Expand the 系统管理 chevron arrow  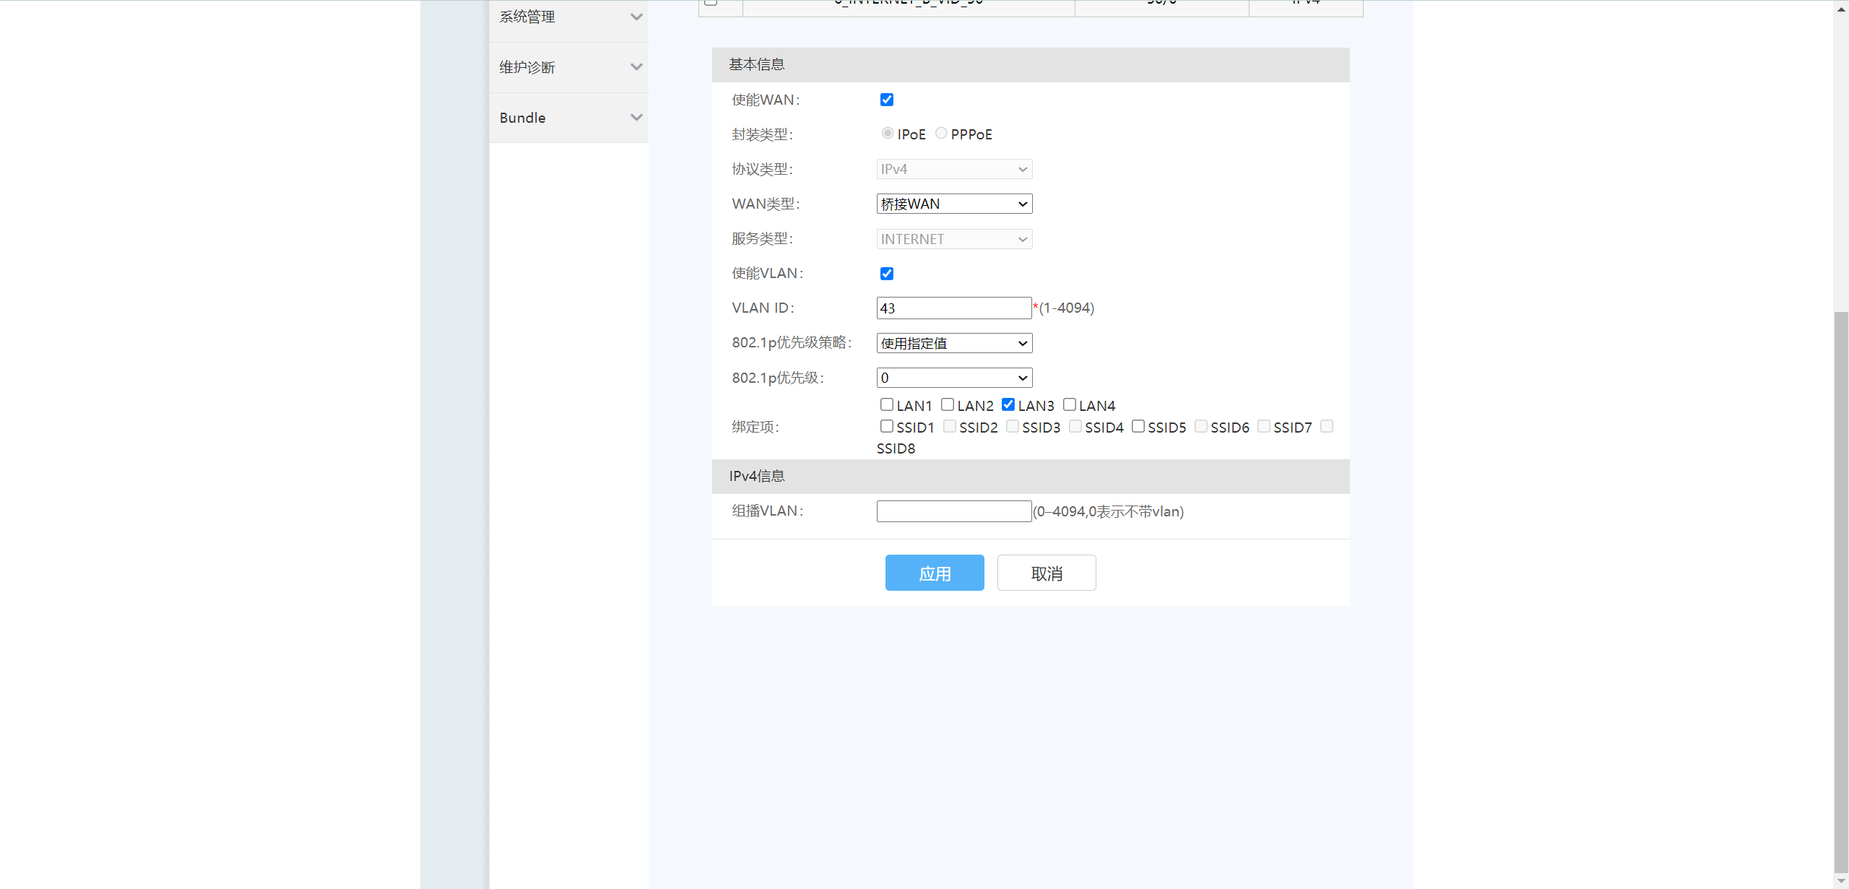pos(636,17)
